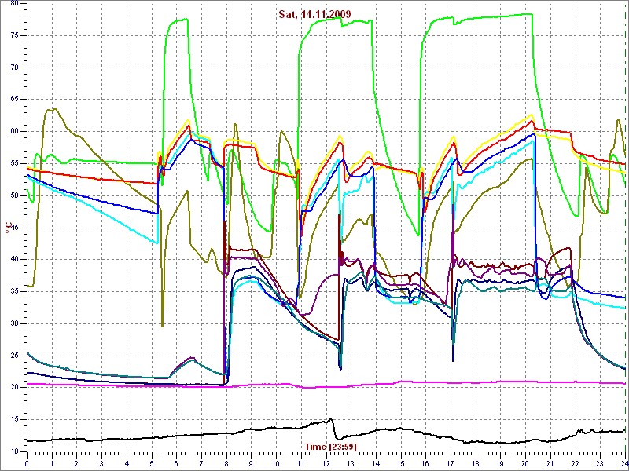Viewport: 629px width, 471px height.
Task: Select the 65 temperature axis label
Action: pos(13,100)
